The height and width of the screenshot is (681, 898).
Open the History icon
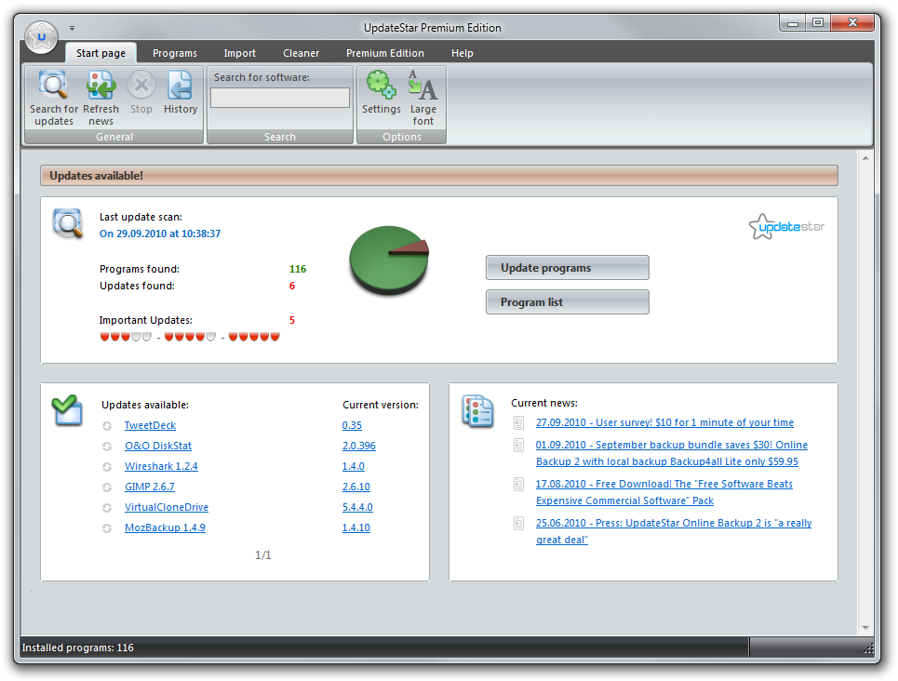[x=181, y=86]
